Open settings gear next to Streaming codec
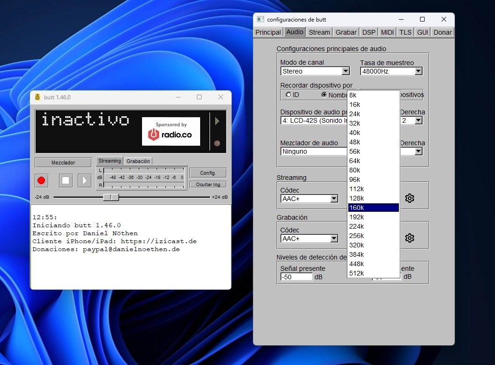495x365 pixels. pos(409,198)
